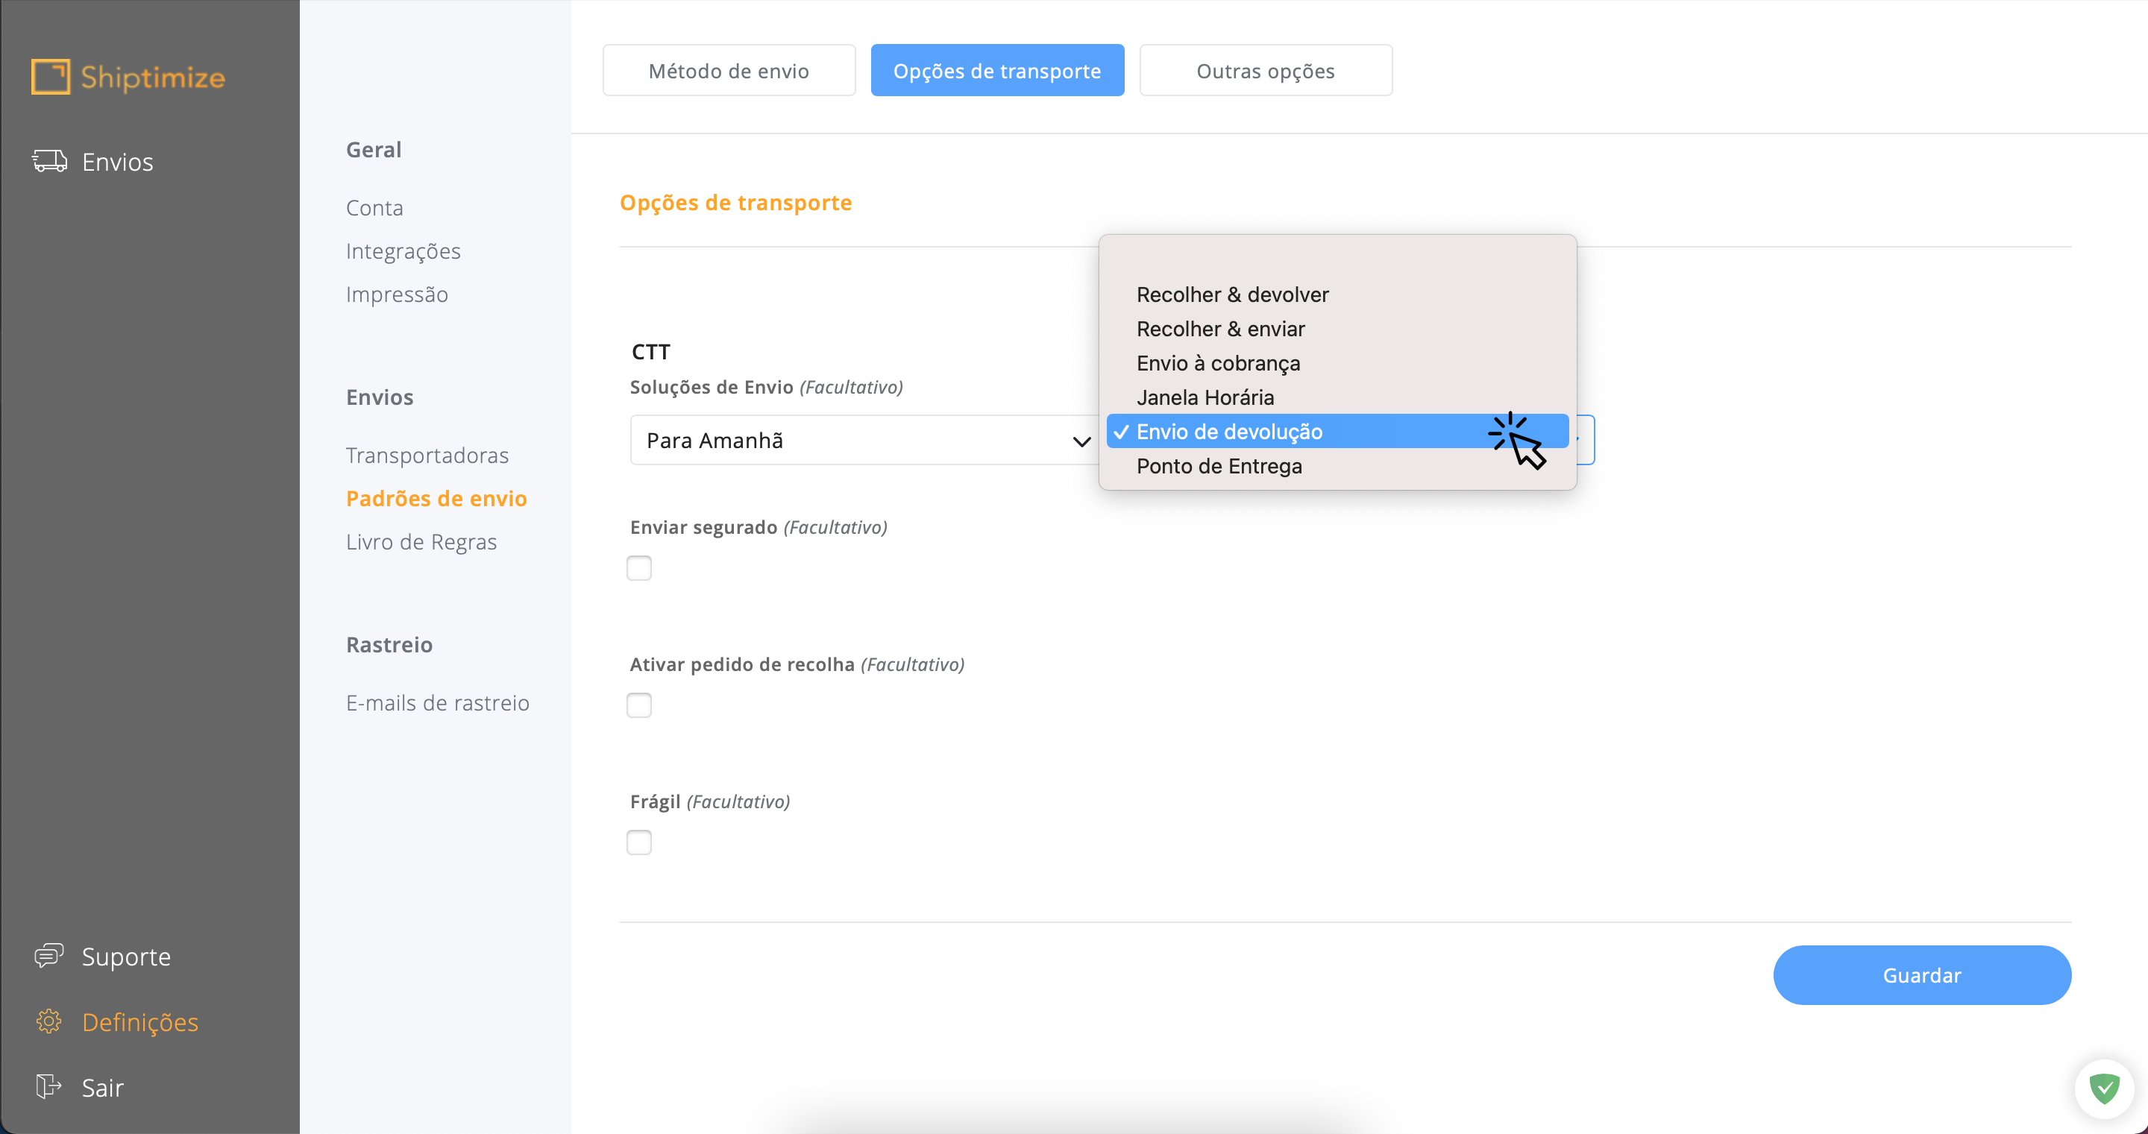
Task: Click the Shiptimize logo icon
Action: [x=50, y=77]
